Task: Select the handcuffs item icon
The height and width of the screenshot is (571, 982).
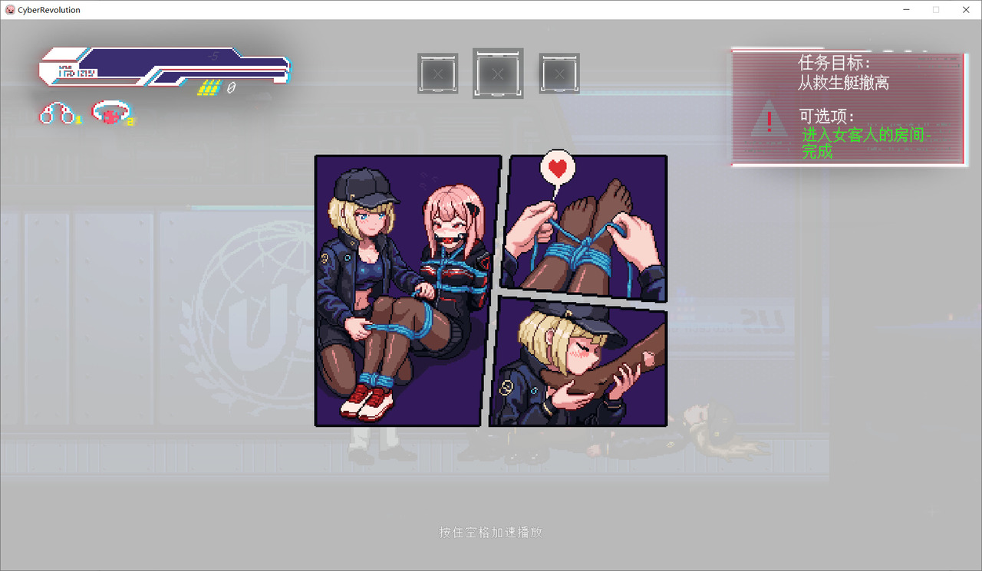Action: coord(57,114)
